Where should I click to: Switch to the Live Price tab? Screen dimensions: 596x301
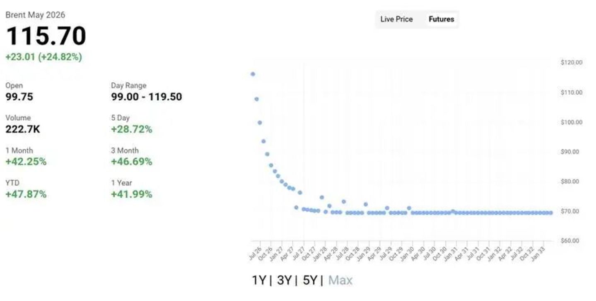coord(396,19)
